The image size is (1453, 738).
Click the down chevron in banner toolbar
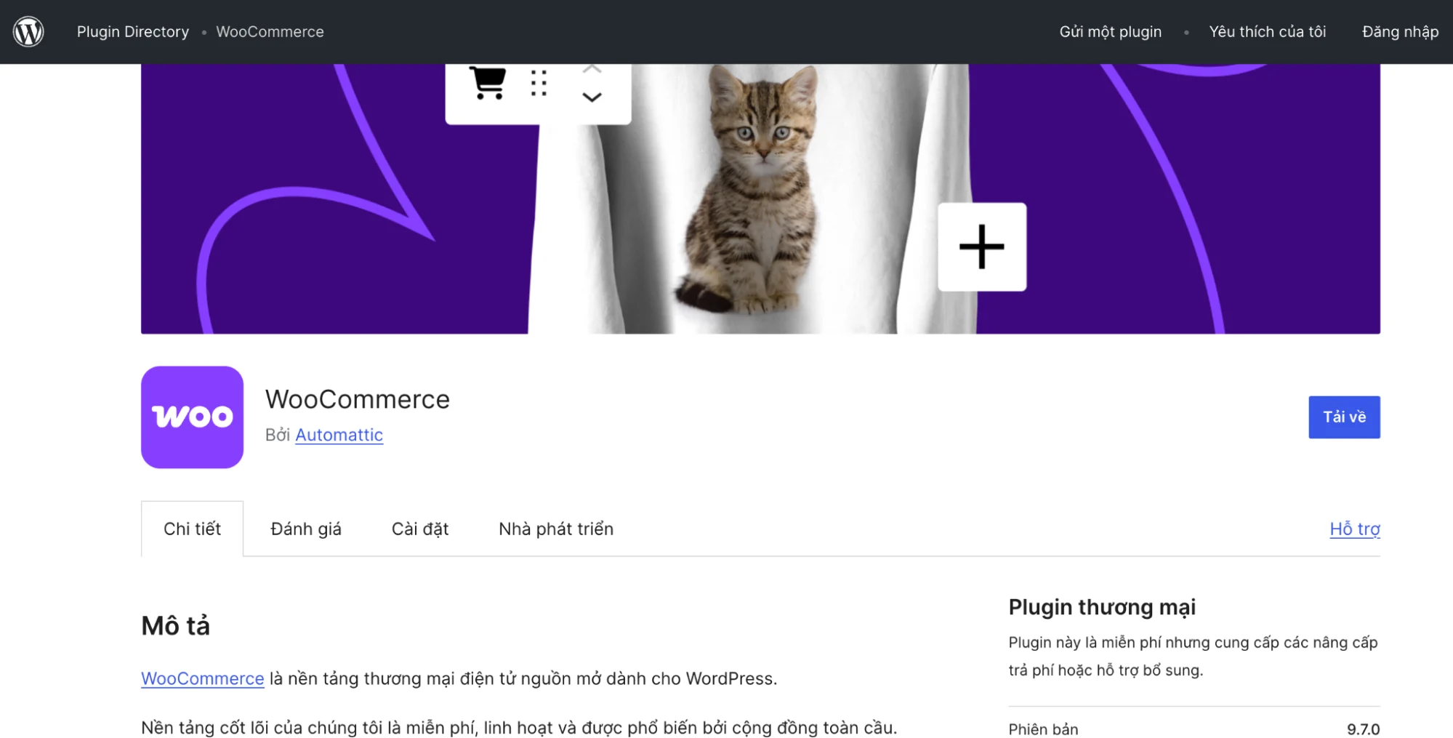[592, 97]
